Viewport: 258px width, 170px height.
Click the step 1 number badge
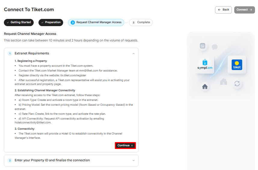(10, 53)
